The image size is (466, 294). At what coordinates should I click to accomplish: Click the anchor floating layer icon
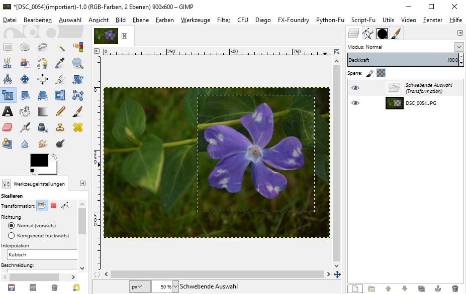coord(438,288)
